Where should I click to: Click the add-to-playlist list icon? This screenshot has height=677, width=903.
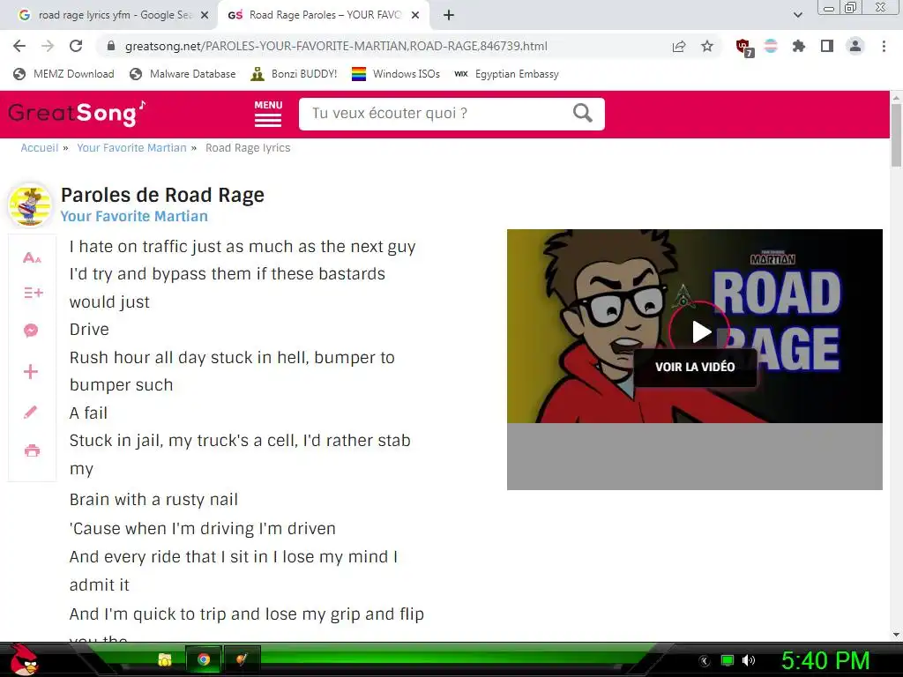tap(33, 293)
